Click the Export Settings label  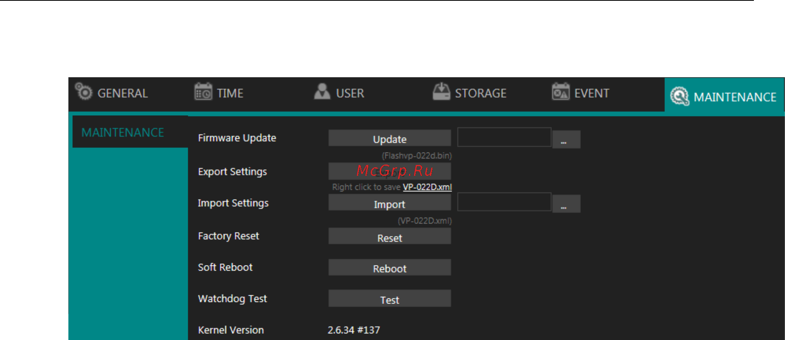point(233,172)
